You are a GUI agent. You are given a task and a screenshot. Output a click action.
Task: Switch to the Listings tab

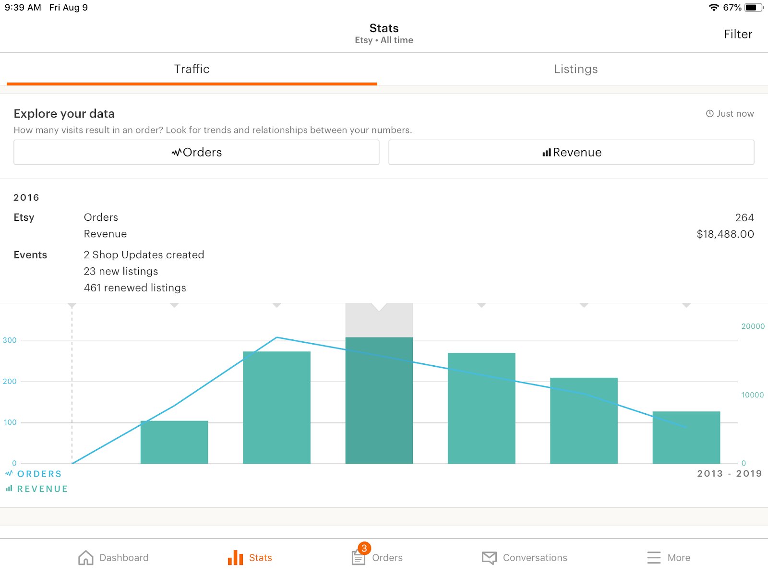click(x=576, y=69)
